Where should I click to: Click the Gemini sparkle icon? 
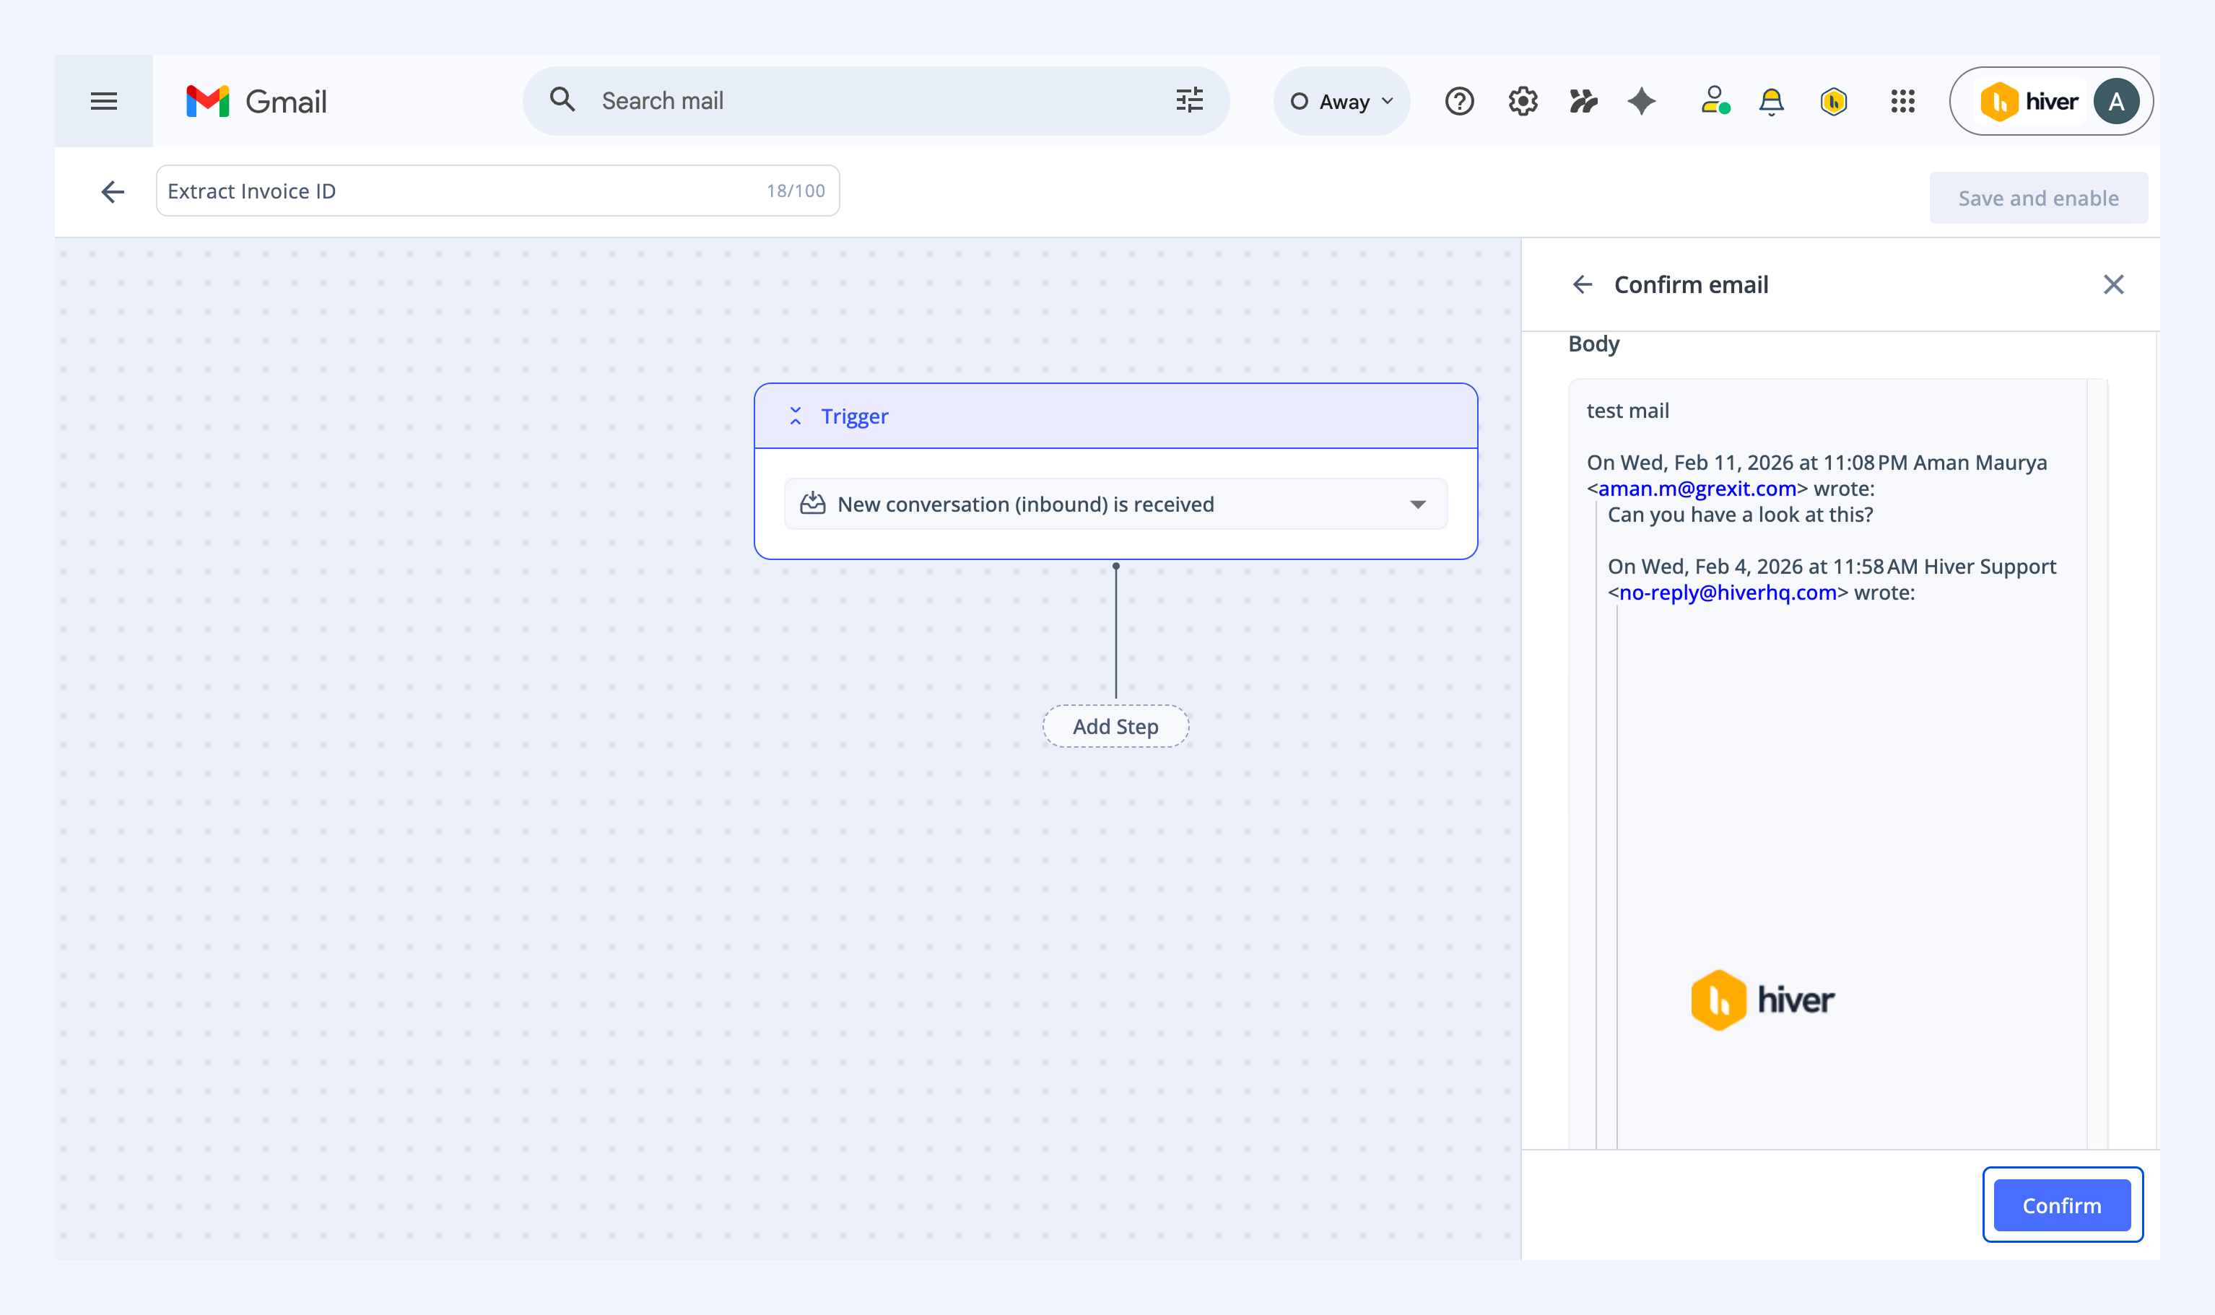(x=1642, y=101)
